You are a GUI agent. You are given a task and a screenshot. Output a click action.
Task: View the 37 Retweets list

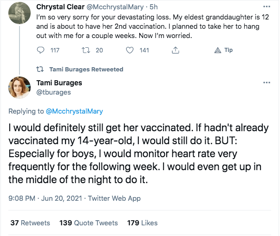click(30, 223)
